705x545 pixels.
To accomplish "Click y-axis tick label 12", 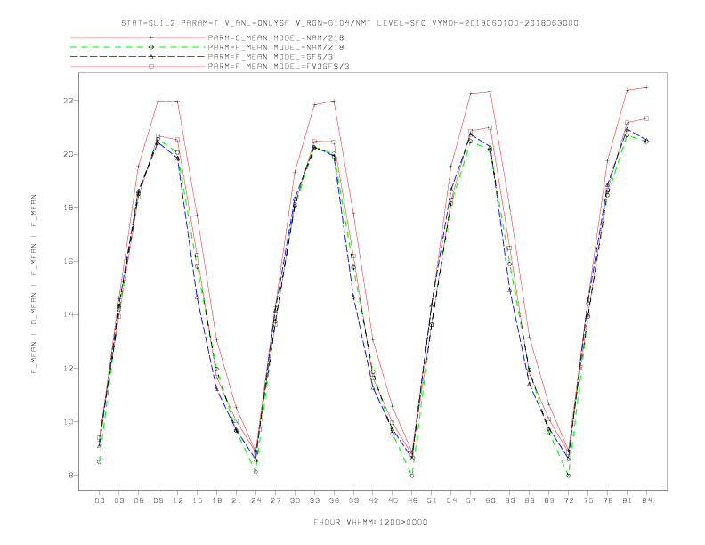I will (69, 369).
